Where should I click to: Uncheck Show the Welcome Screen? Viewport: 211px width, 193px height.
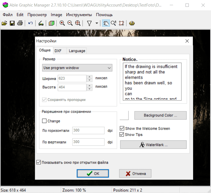pyautogui.click(x=122, y=128)
